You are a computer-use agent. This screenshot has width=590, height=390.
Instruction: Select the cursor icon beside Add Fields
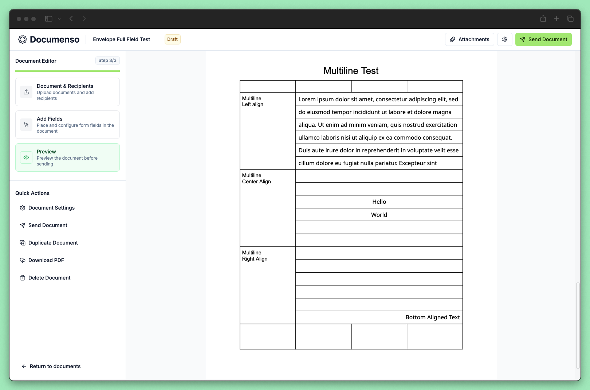pos(26,124)
